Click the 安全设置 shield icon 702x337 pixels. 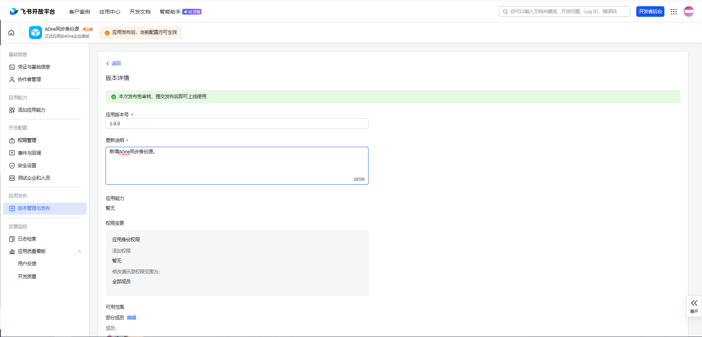click(x=12, y=166)
